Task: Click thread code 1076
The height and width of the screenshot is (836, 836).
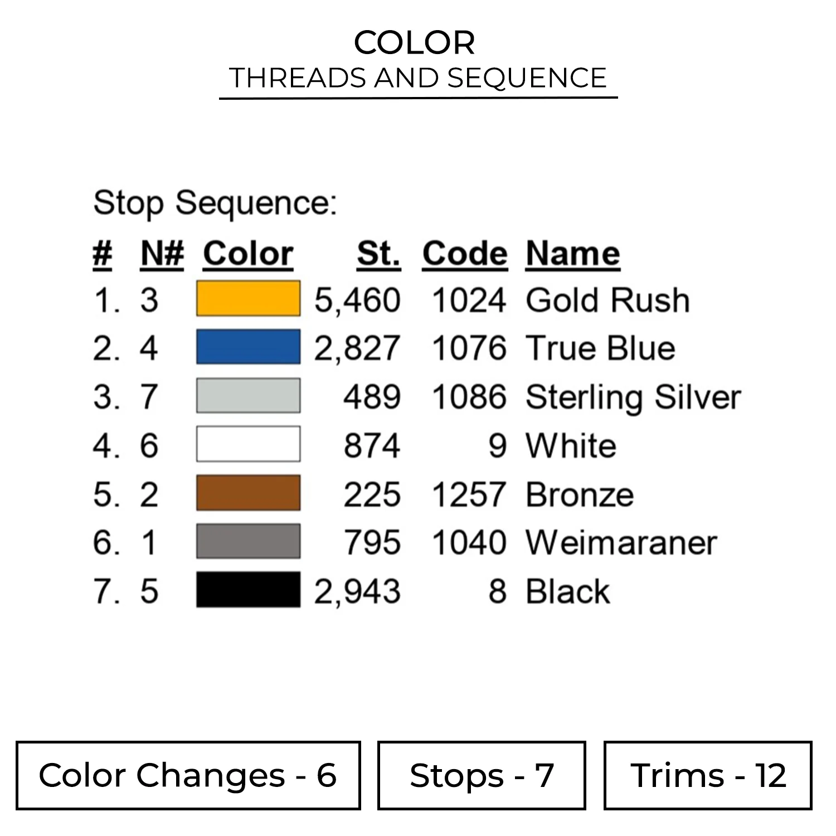Action: 469,348
